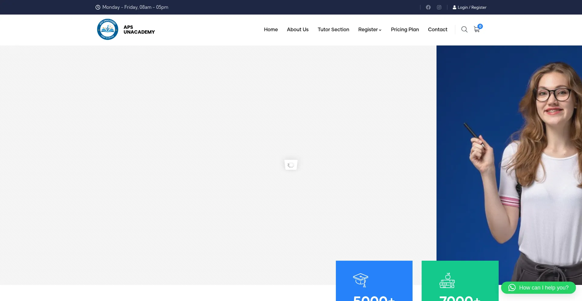Click the books and apple icon

pyautogui.click(x=447, y=280)
